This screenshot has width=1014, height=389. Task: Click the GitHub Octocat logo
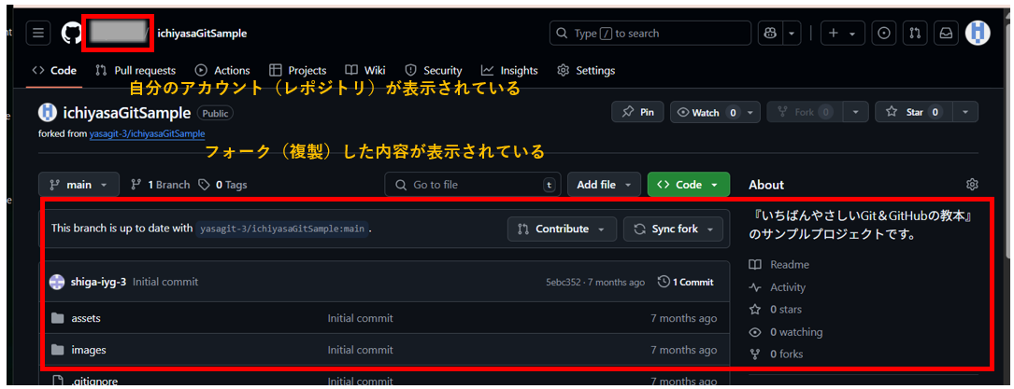pos(71,33)
